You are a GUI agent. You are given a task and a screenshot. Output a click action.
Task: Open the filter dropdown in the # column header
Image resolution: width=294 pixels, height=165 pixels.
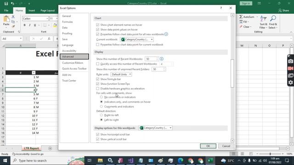[x=34, y=73]
